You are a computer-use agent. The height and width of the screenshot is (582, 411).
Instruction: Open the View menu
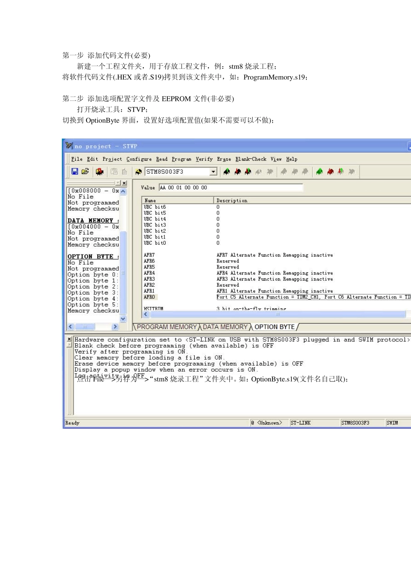pos(276,159)
